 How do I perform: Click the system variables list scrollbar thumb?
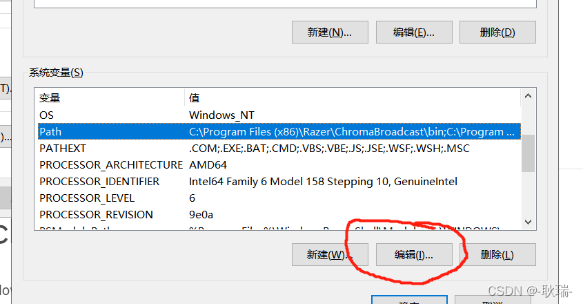pos(528,153)
